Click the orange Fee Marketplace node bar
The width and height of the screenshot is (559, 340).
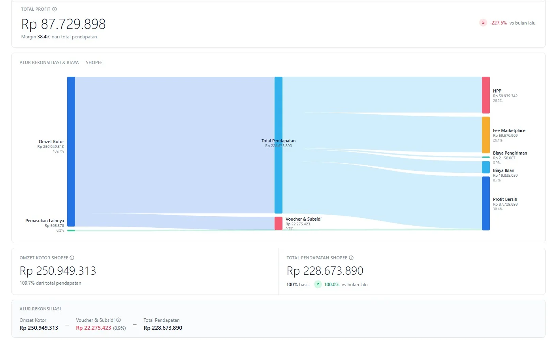(486, 135)
